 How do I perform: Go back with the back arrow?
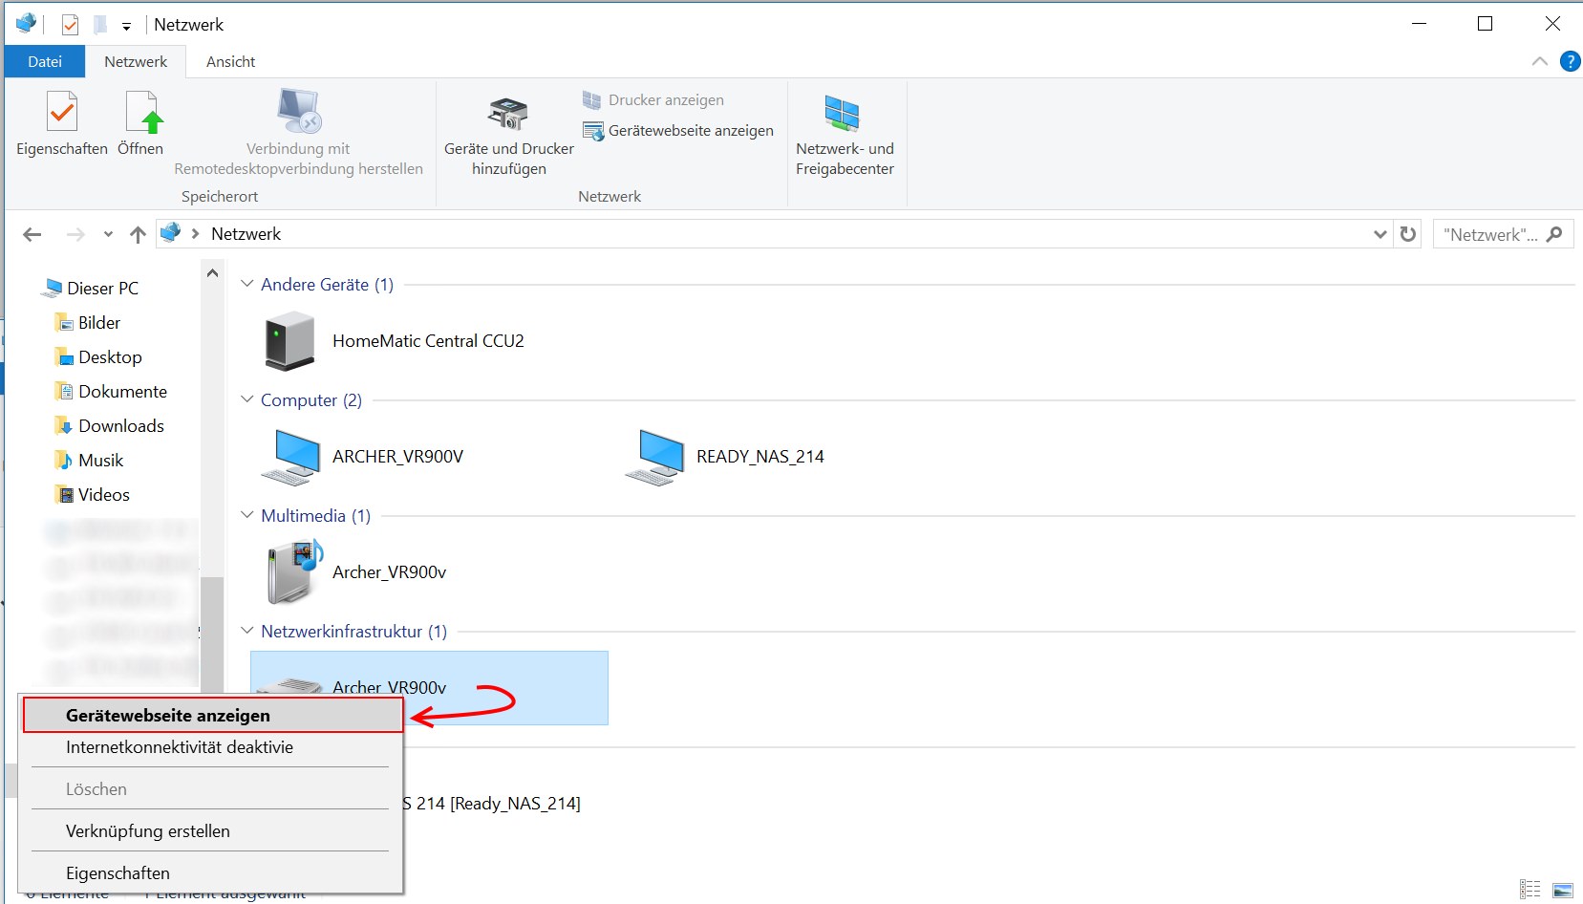(32, 234)
